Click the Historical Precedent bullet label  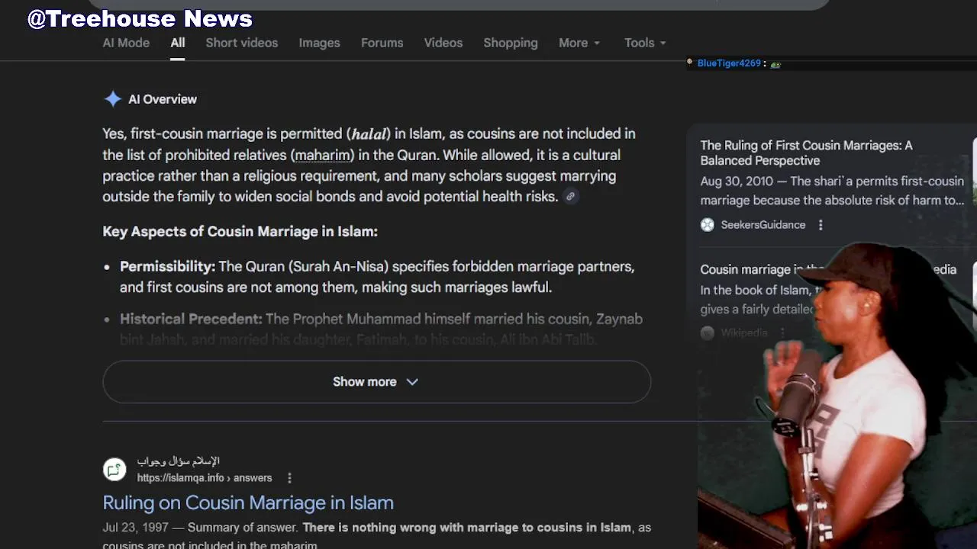pyautogui.click(x=191, y=319)
